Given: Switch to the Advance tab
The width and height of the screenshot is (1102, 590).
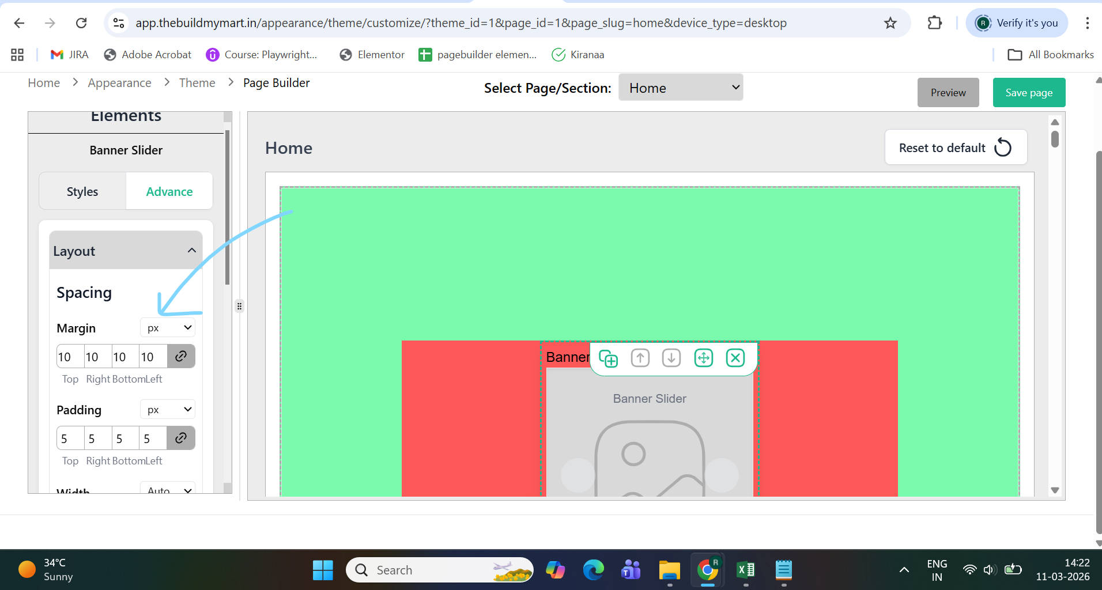Looking at the screenshot, I should [169, 191].
